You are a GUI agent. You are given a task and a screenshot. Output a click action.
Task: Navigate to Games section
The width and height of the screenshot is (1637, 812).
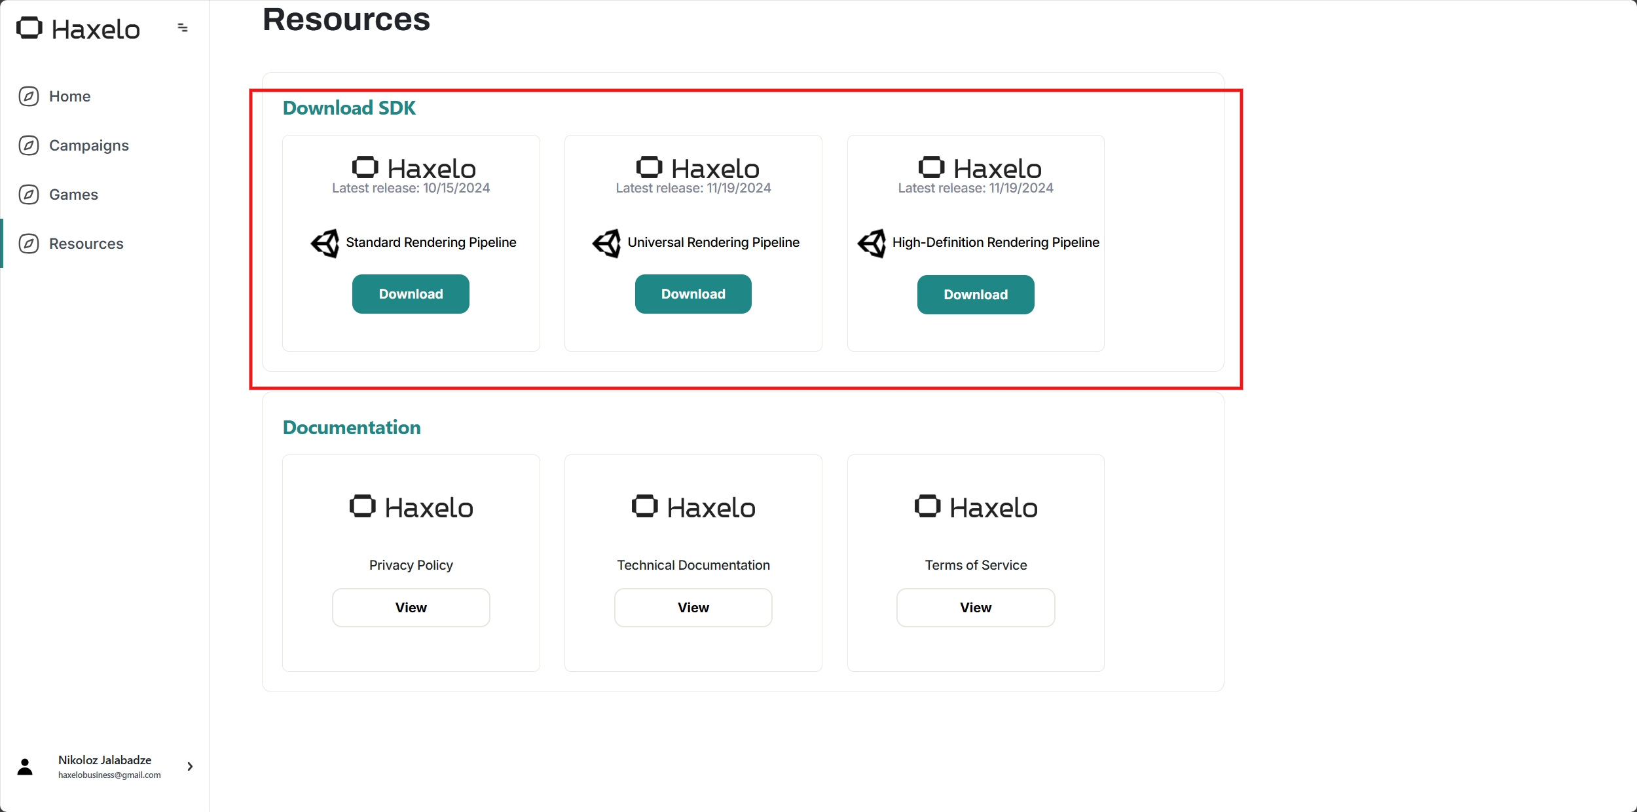point(73,194)
